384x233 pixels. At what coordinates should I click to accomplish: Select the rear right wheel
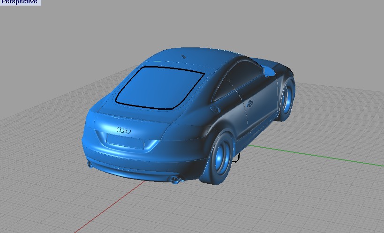218,158
